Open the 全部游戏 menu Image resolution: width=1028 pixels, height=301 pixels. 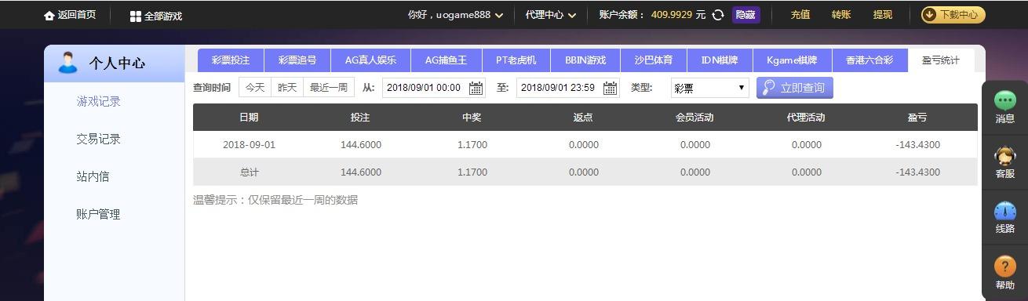click(x=162, y=16)
